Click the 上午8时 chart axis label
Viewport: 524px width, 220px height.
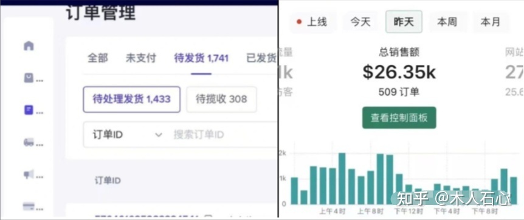point(370,212)
